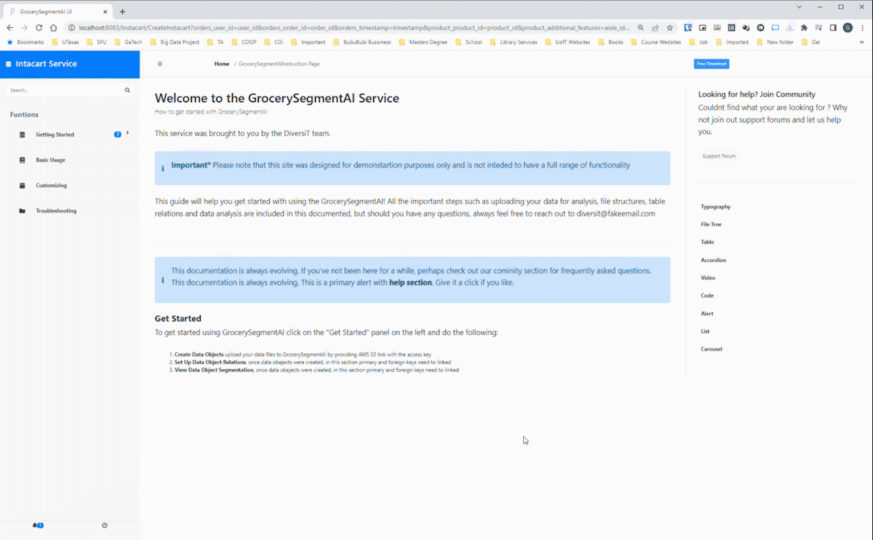Click the Customizing calendar icon
Viewport: 873px width, 540px height.
point(22,185)
